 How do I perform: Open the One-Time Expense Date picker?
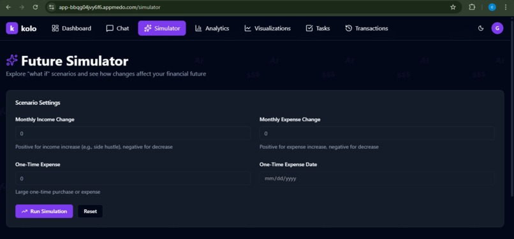377,179
